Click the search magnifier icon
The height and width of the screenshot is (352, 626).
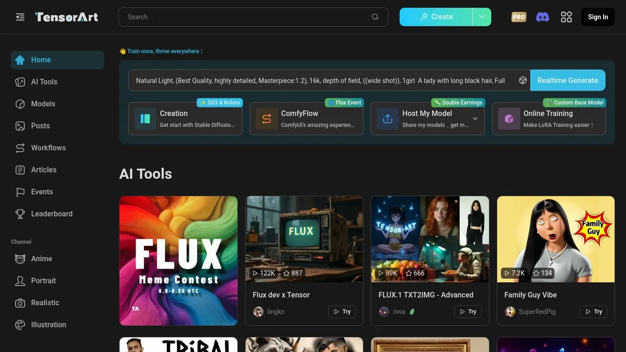point(375,17)
